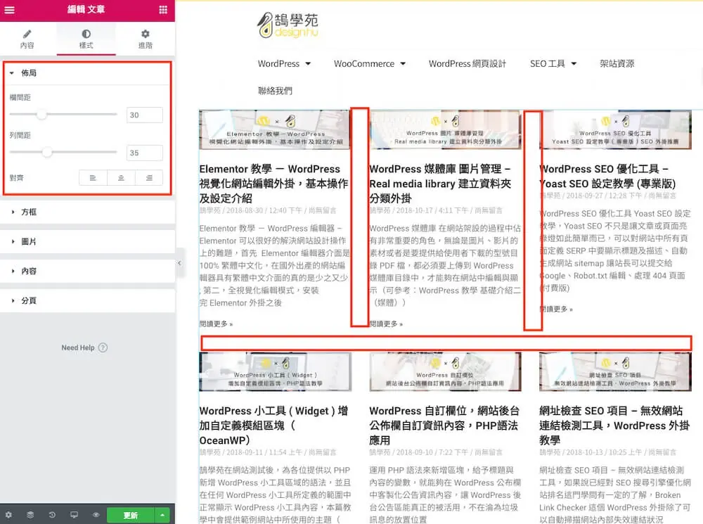The height and width of the screenshot is (524, 703).
Task: Click the date 2018-10-17 meta text
Action: tap(414, 210)
